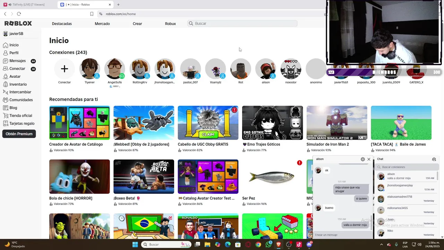Close the Inicio - Roblox tab
The image size is (444, 250).
click(x=110, y=5)
